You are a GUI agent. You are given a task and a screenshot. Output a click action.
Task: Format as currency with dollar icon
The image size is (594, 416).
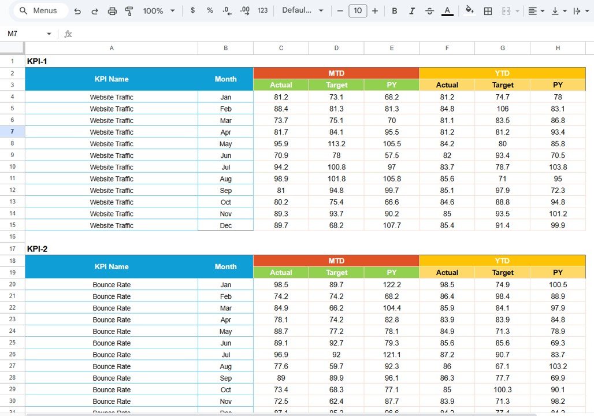pos(192,11)
